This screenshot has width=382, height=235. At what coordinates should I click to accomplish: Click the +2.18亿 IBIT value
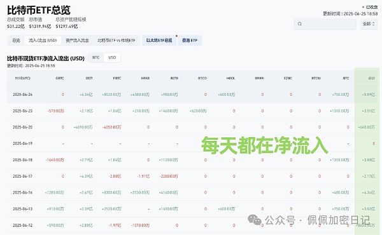[86, 111]
